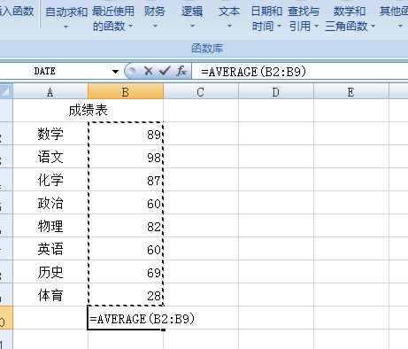Click the score cell with value 87
Screen dimensions: 408x349
[x=126, y=180]
